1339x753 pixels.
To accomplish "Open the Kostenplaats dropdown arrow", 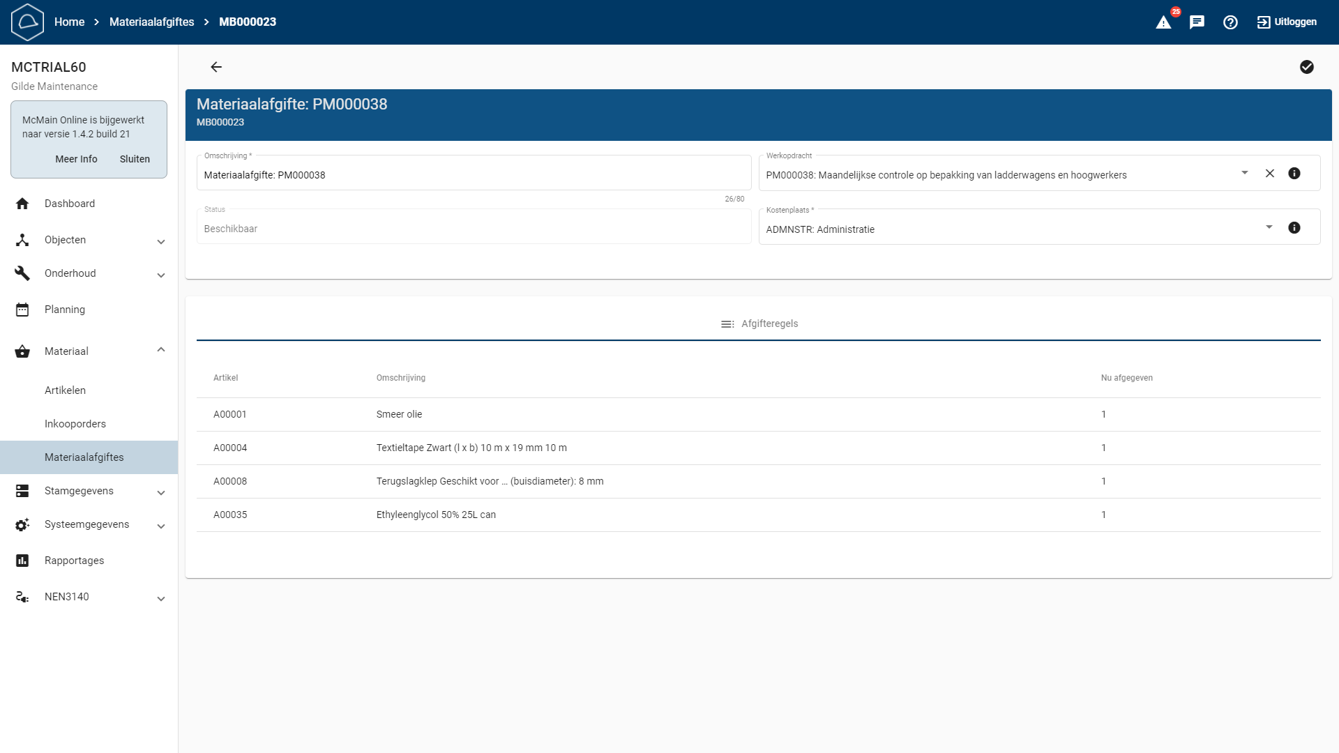I will 1269,227.
